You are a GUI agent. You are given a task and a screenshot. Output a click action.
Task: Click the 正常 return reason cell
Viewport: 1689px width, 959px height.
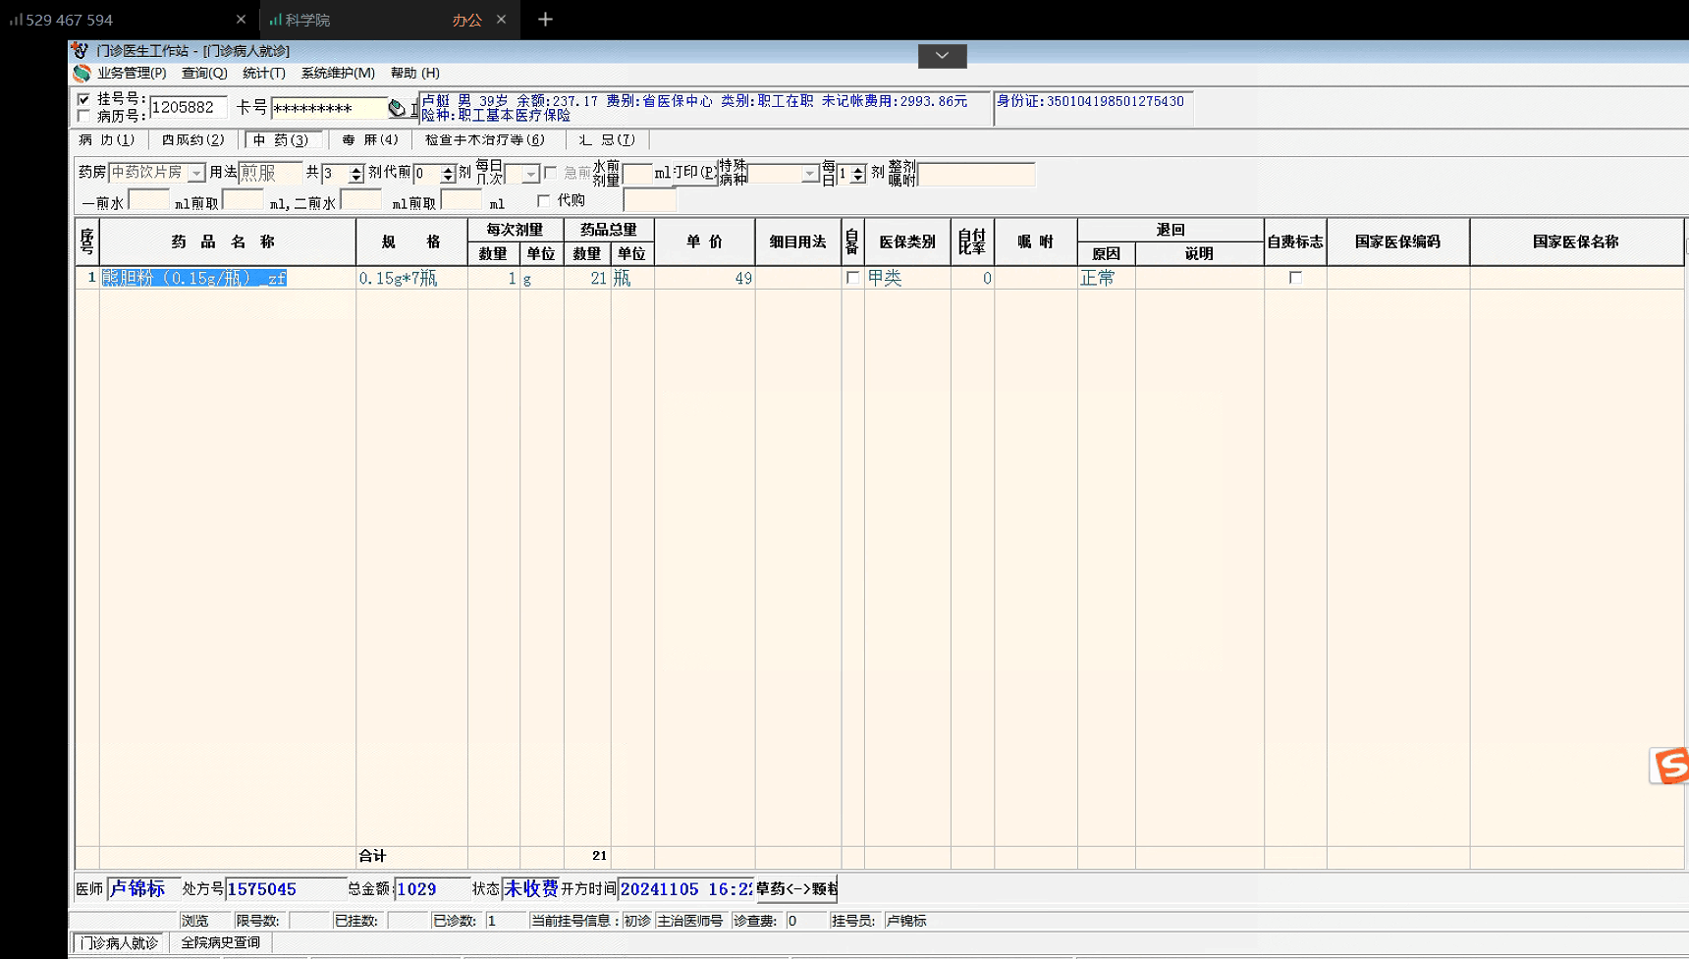[x=1107, y=279]
